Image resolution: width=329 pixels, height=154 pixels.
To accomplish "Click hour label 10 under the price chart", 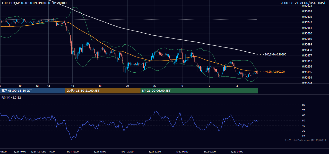I will coord(20,86).
